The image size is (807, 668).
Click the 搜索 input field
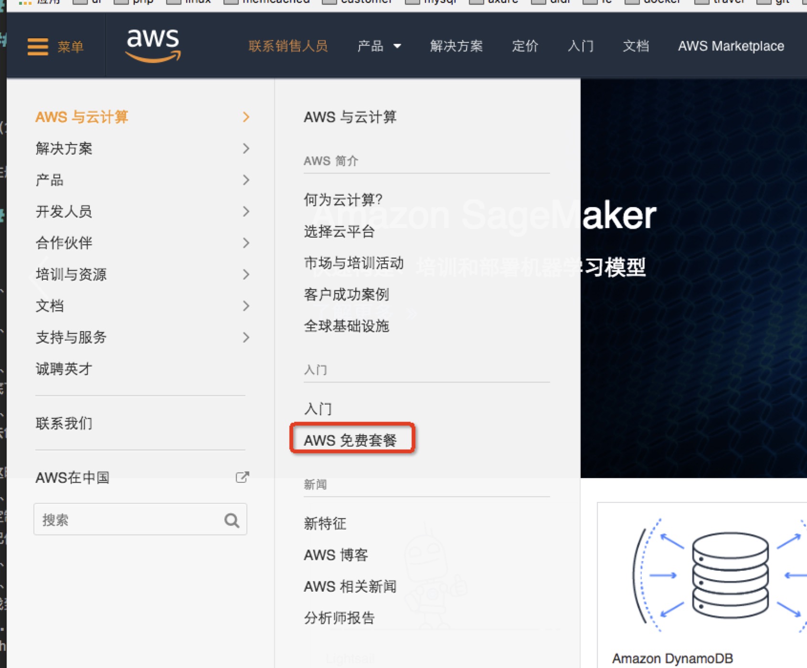tap(140, 519)
